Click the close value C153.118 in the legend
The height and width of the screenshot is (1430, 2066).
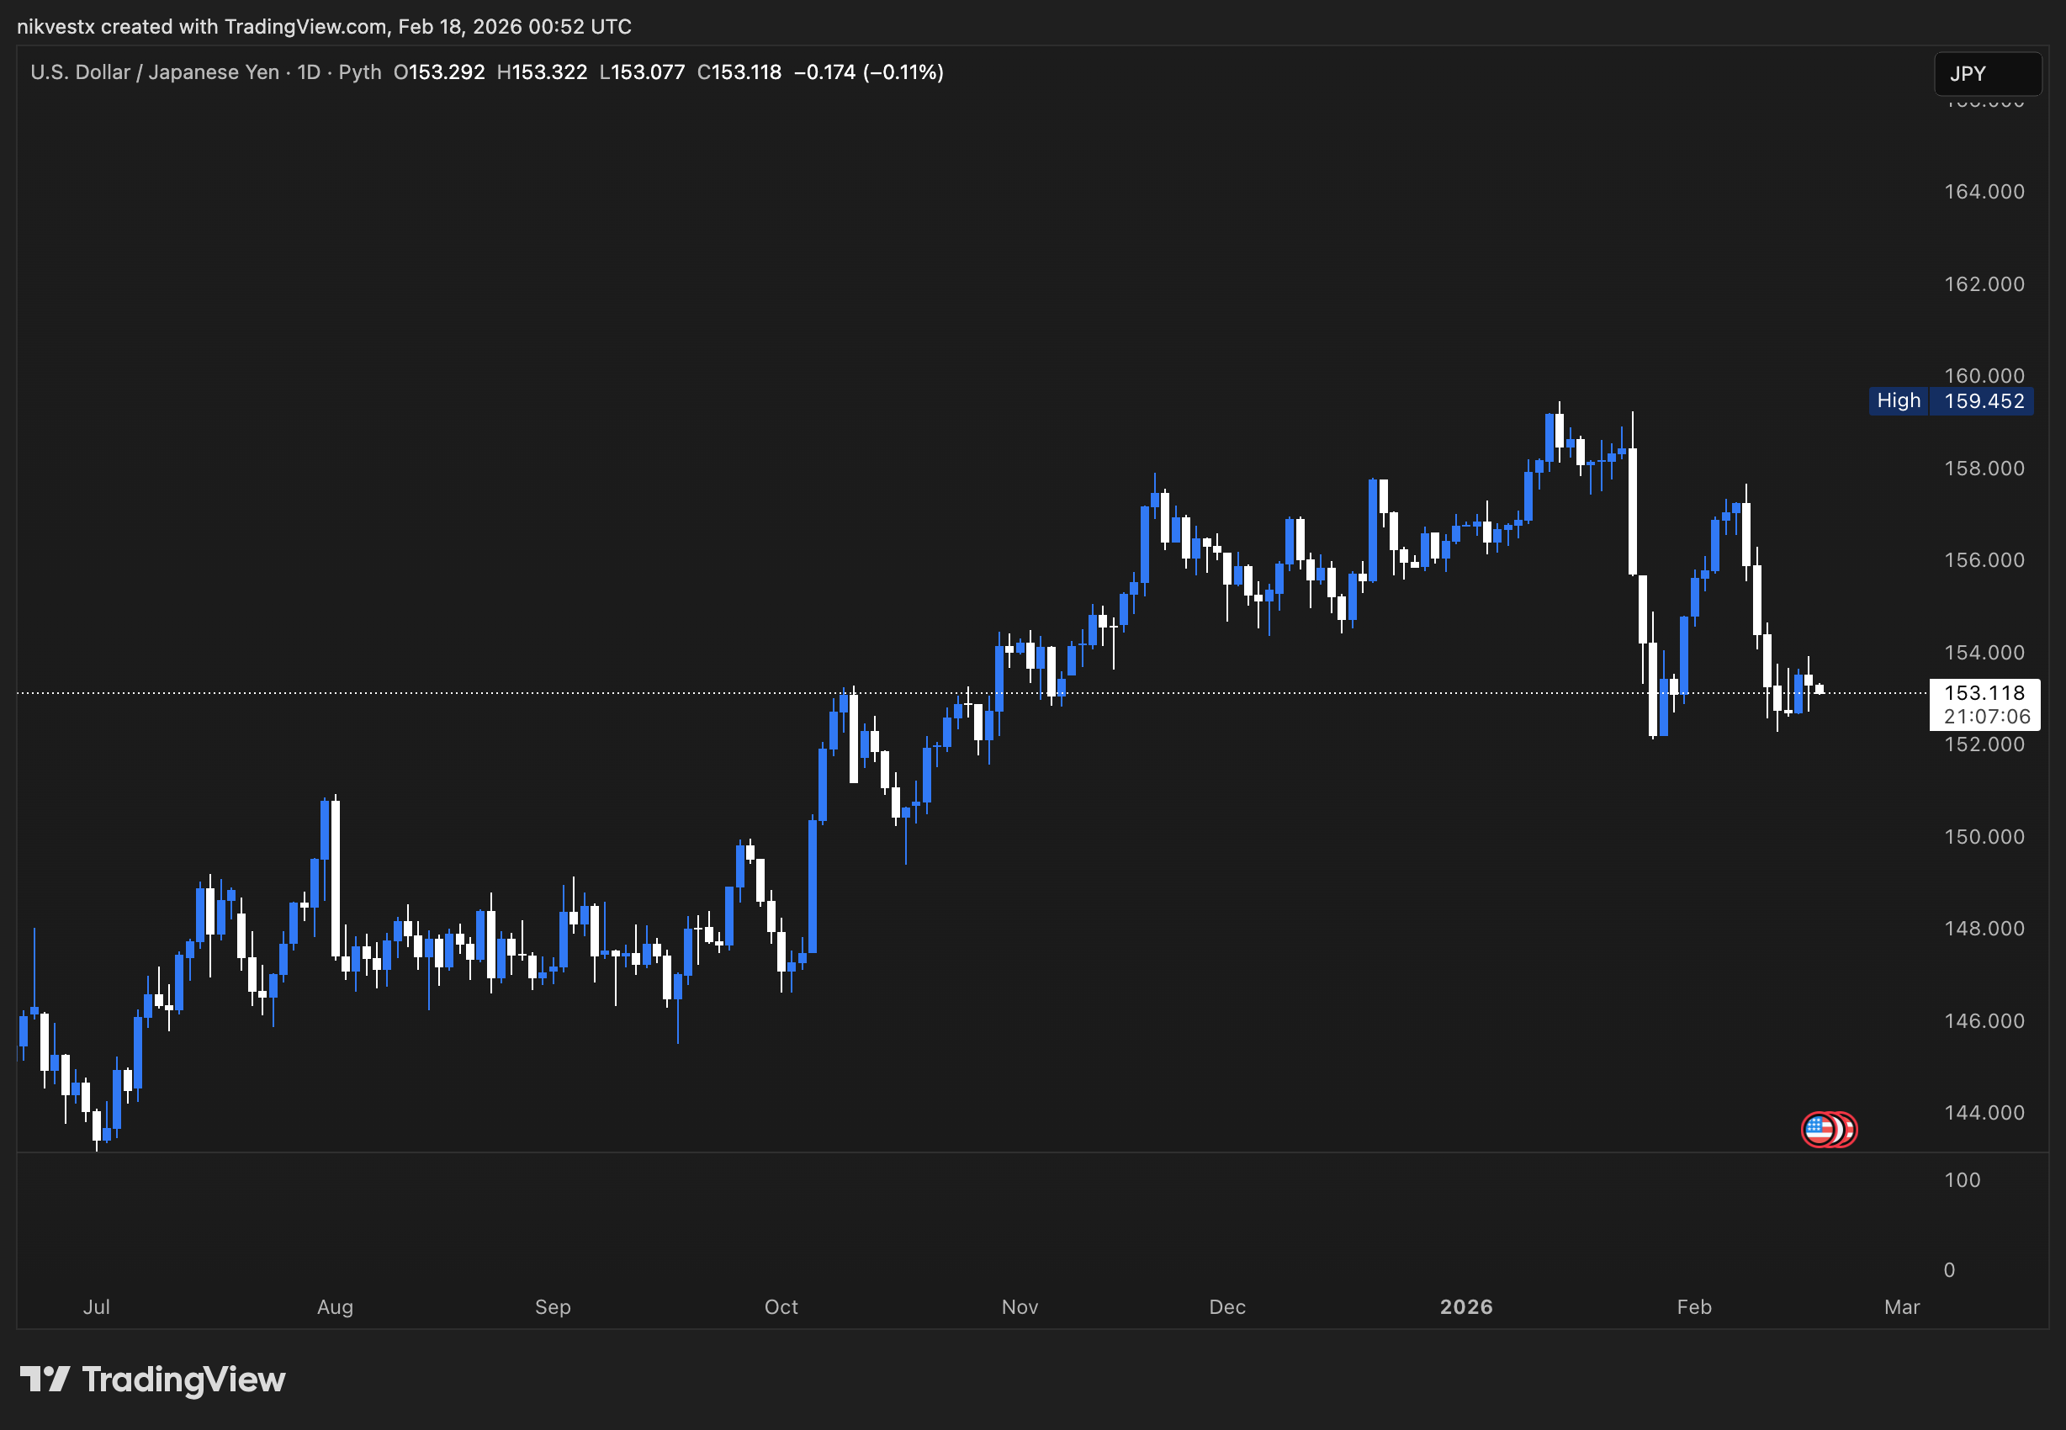coord(739,72)
